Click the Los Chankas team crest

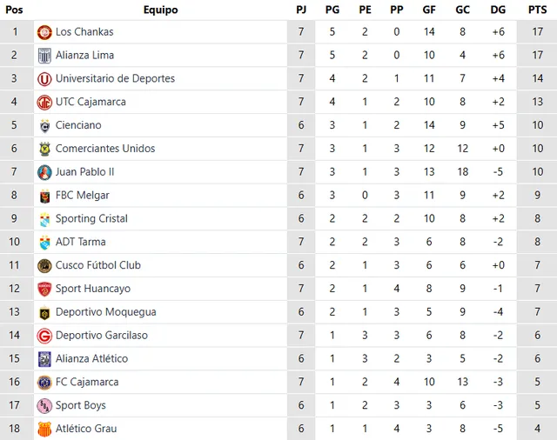[x=44, y=32]
